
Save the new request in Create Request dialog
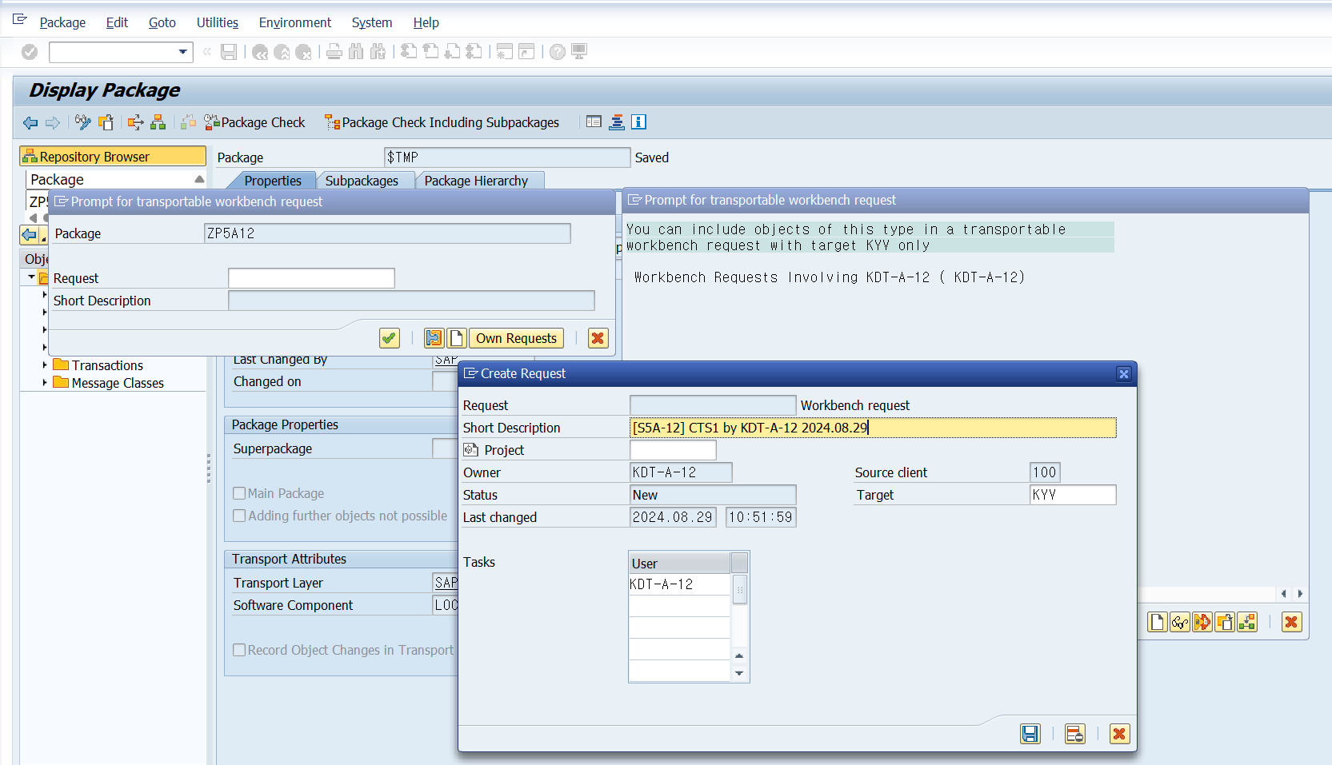tap(1030, 734)
